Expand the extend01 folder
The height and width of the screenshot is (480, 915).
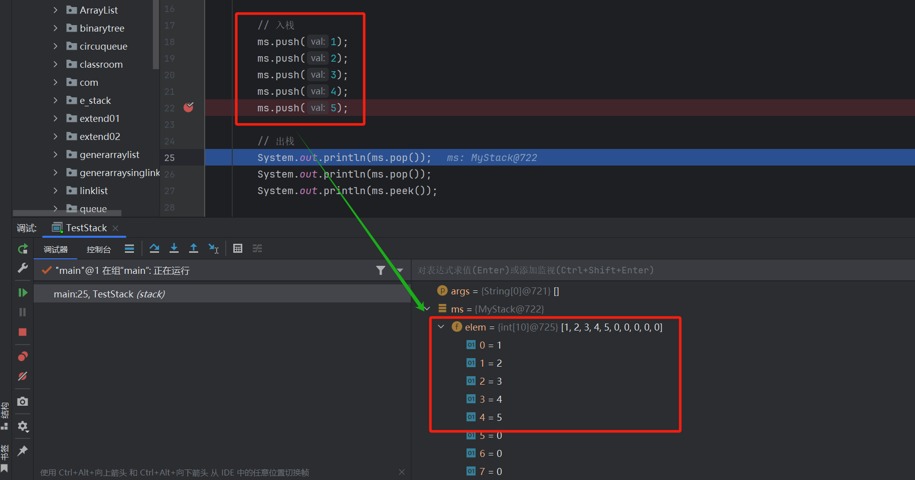click(x=55, y=118)
